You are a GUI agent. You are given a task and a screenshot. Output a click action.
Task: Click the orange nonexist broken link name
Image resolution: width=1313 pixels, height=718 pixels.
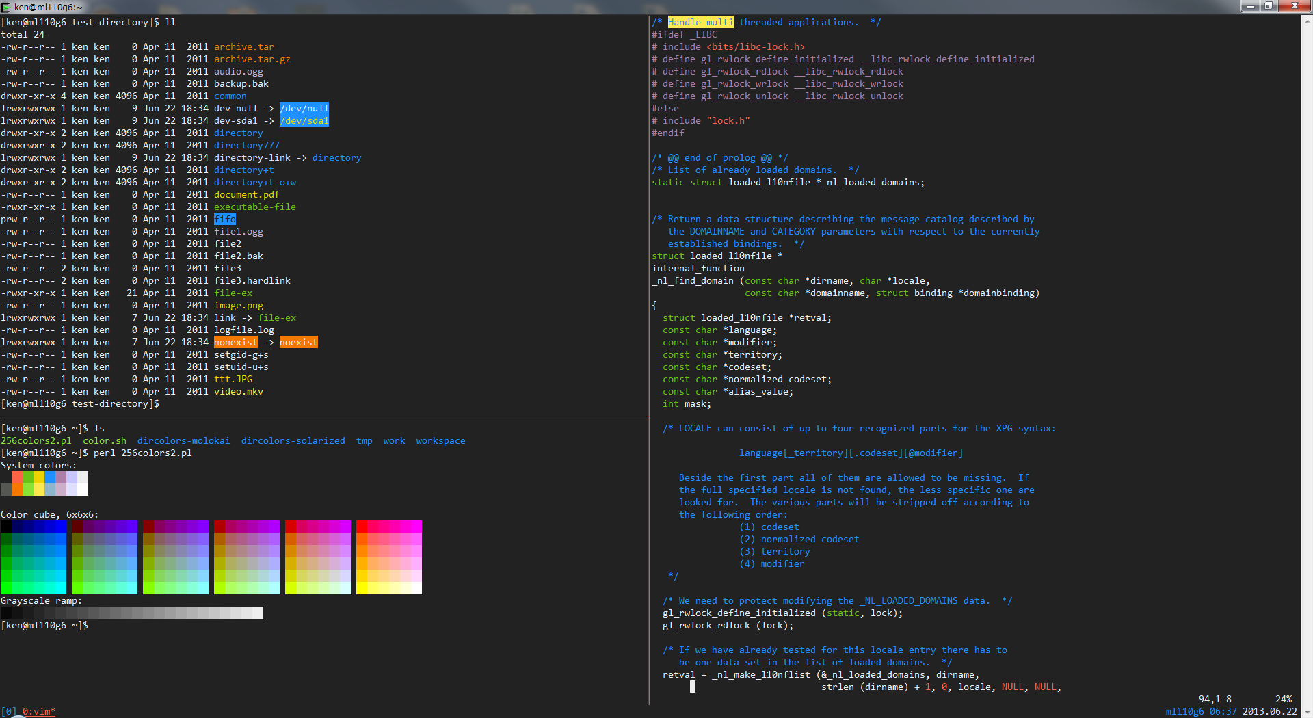click(x=235, y=342)
